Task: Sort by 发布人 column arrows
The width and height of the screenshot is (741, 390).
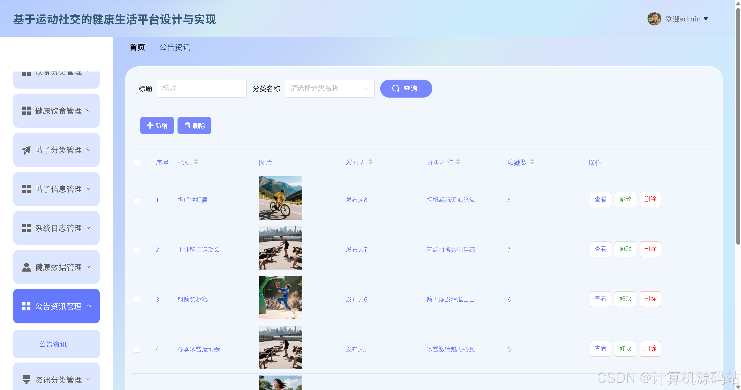Action: click(x=371, y=162)
